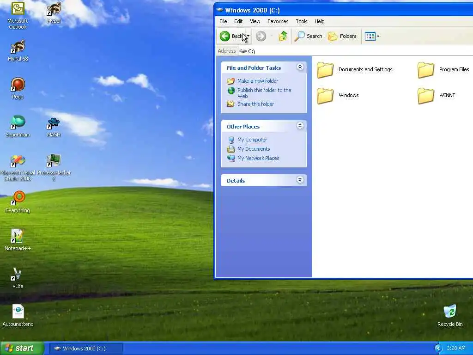
Task: Expand the Details panel
Action: pos(300,180)
